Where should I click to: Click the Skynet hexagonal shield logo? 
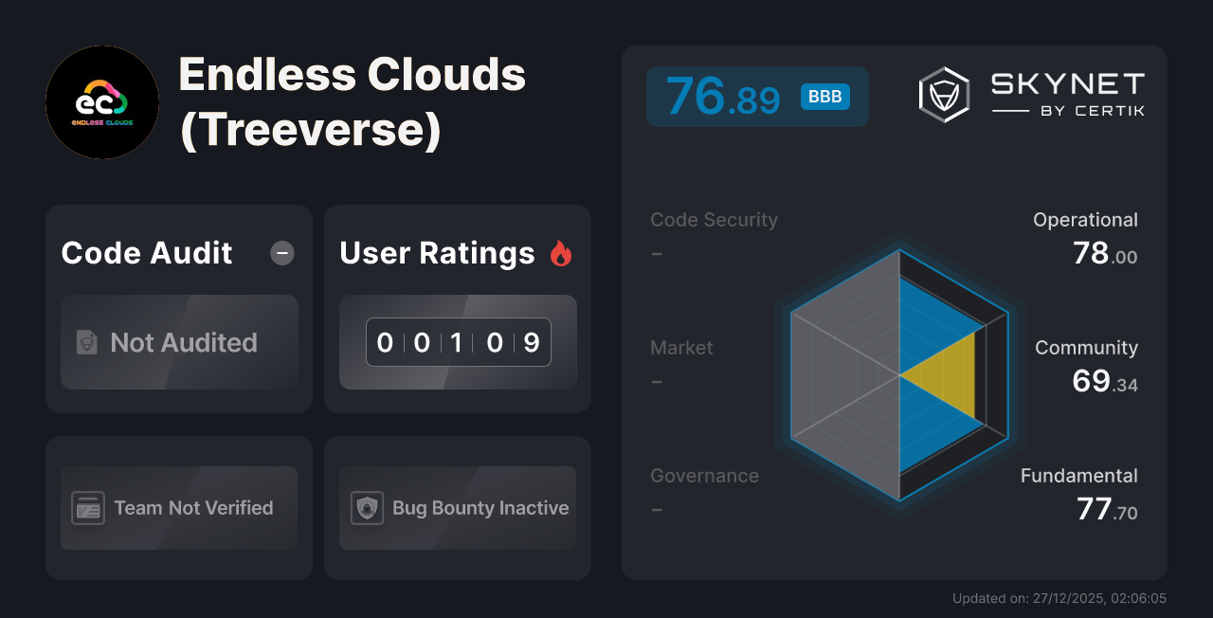click(x=943, y=94)
